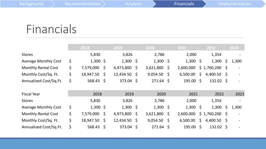Click Monthly Rental Cost label, first table
The height and width of the screenshot is (149, 266).
tap(40, 68)
